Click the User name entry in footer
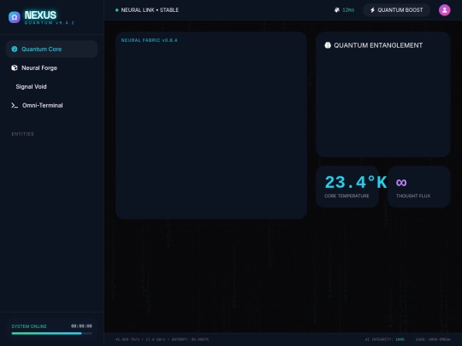The image size is (462, 346). pos(433,339)
